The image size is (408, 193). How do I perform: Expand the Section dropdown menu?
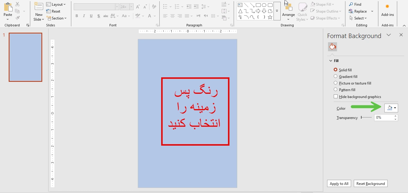57,18
